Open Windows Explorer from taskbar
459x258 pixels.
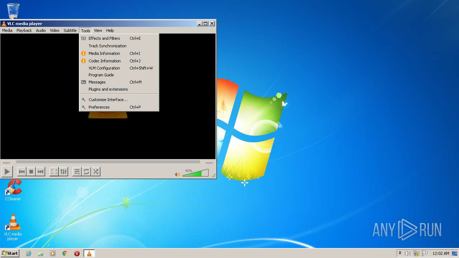[x=41, y=253]
